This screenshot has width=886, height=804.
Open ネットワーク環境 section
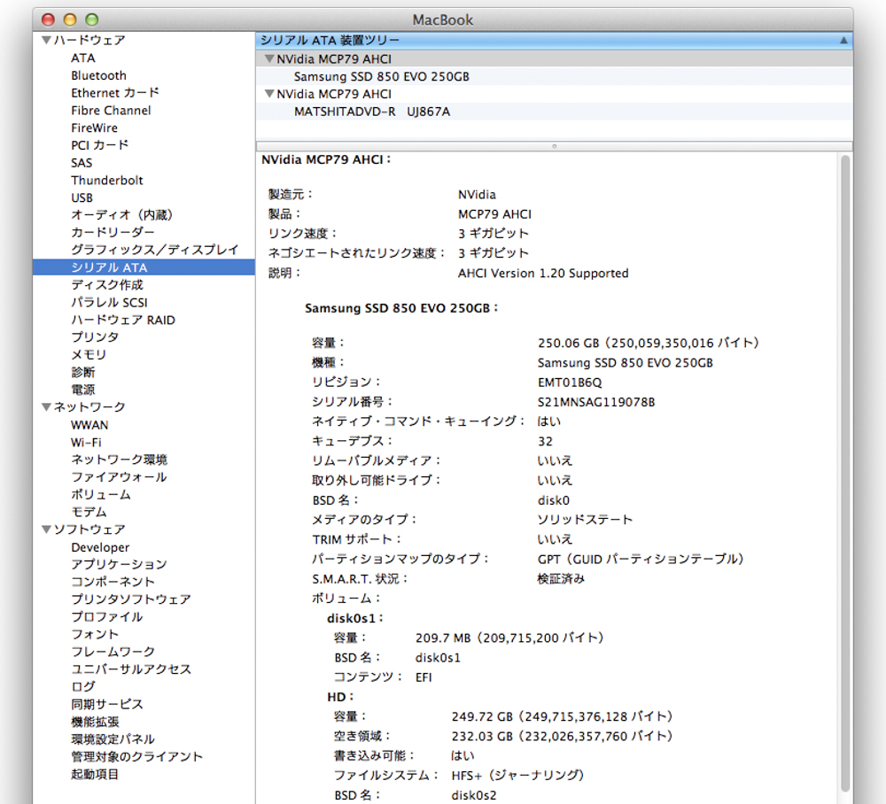tap(120, 460)
